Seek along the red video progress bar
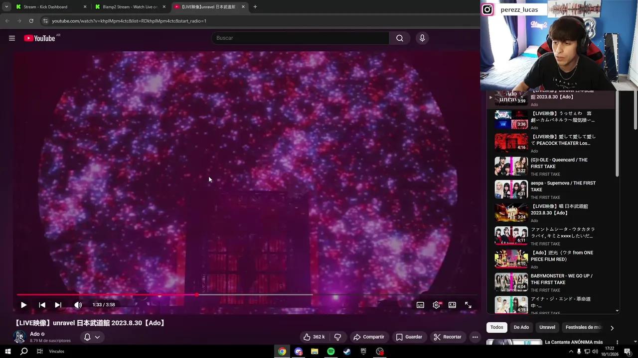 click(247, 295)
